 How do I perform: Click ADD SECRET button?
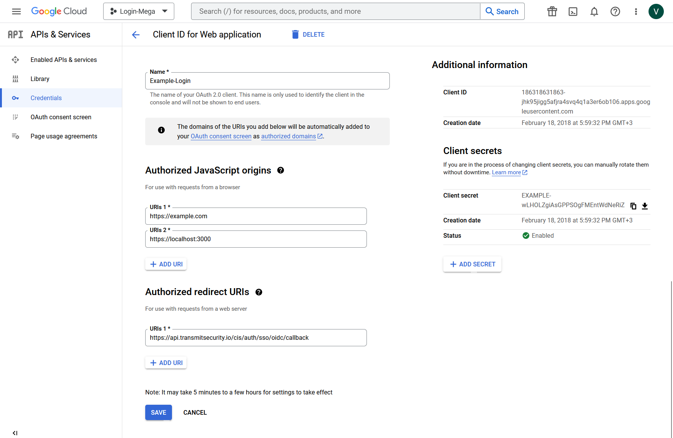coord(472,264)
